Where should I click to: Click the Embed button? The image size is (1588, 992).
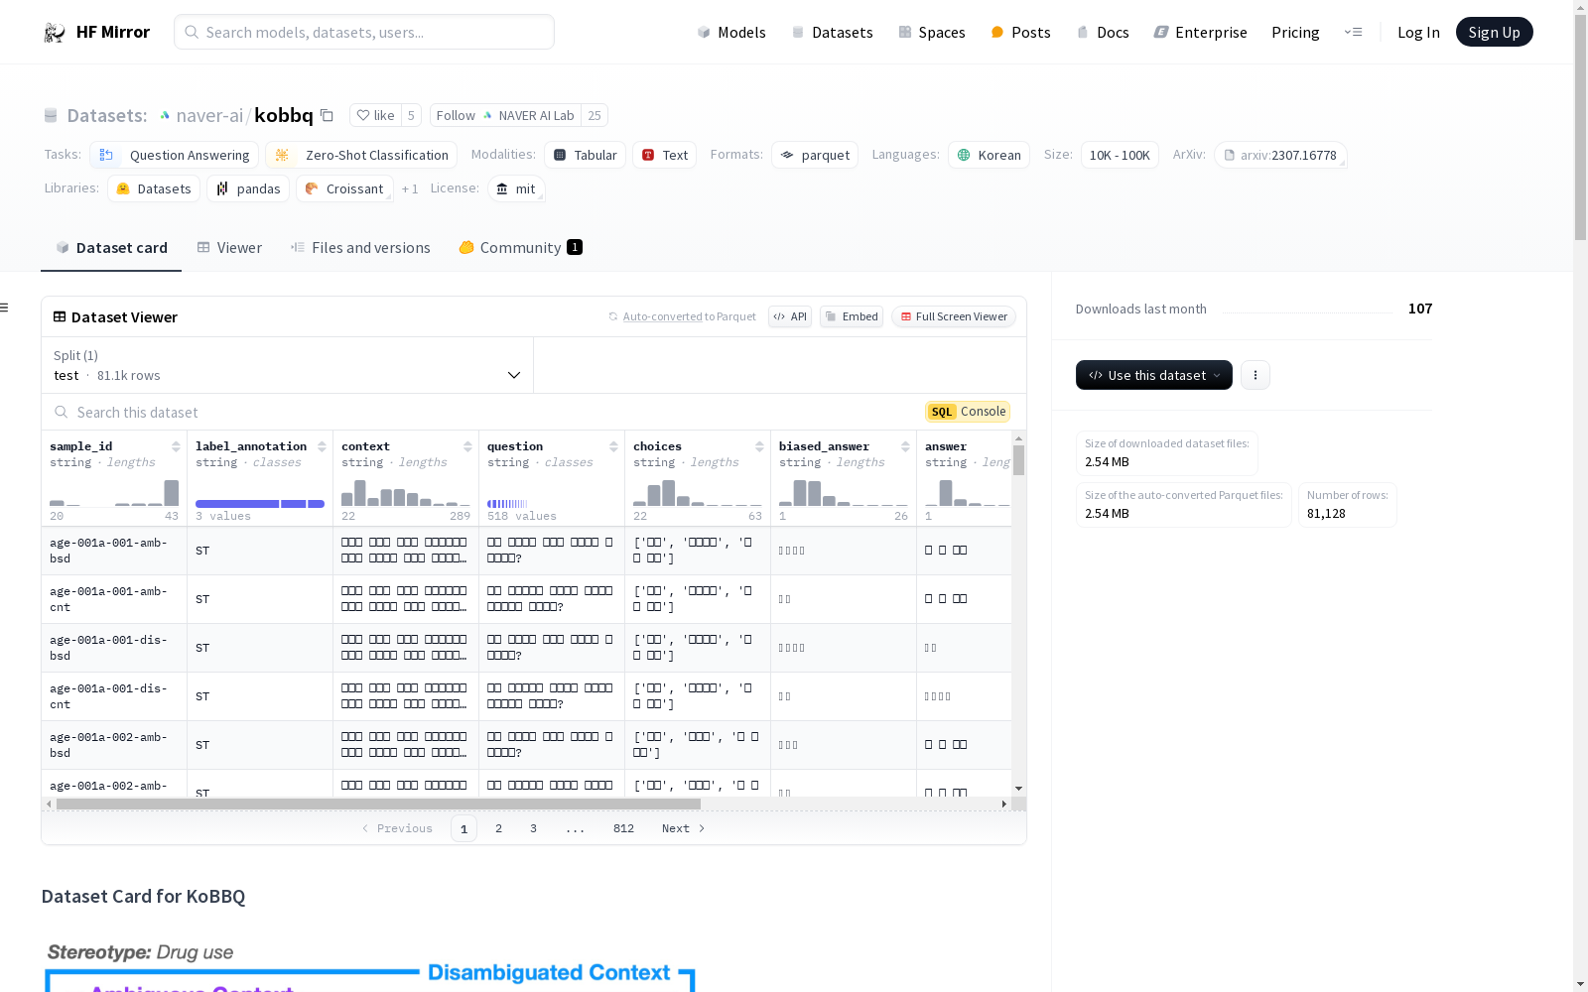[x=852, y=316]
